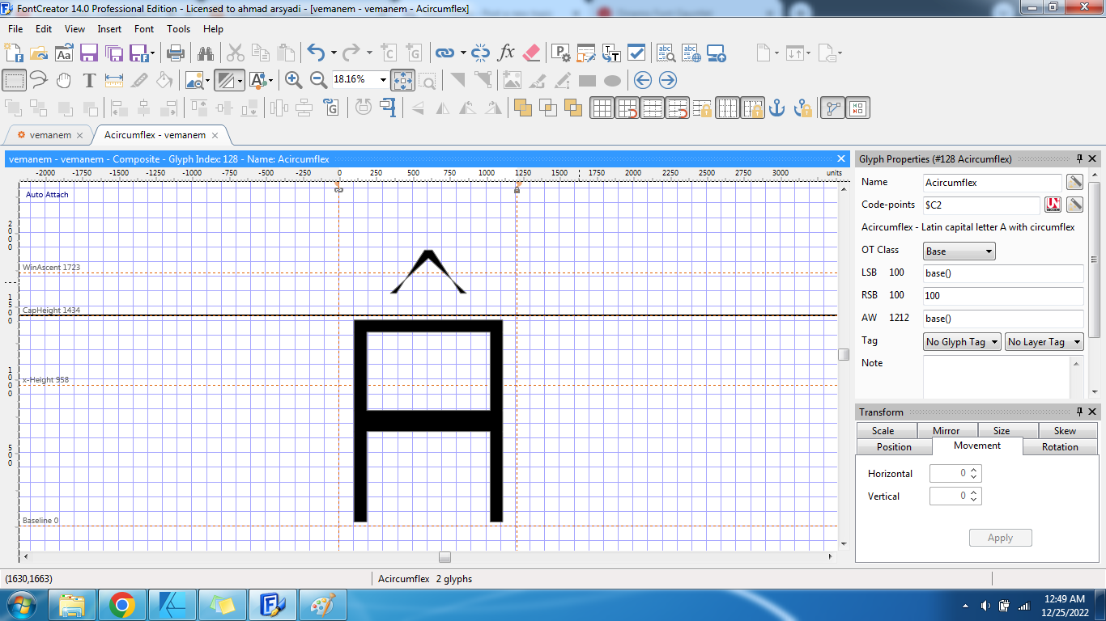Open Find with the binoculars icon
Image resolution: width=1106 pixels, height=621 pixels.
pyautogui.click(x=206, y=53)
